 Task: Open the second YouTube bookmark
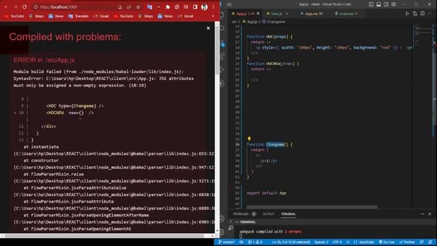pos(124,16)
